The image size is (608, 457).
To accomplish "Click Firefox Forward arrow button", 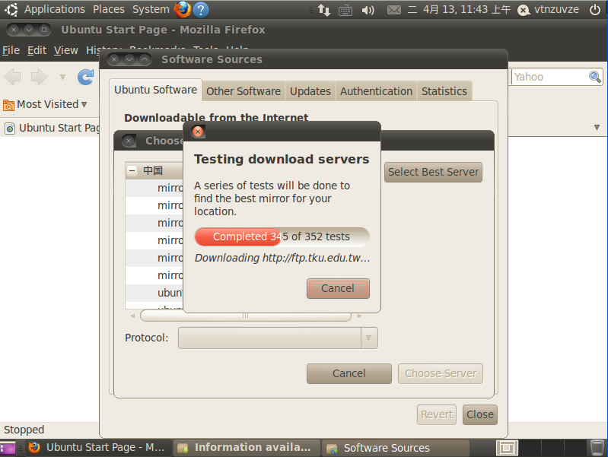I will click(x=39, y=77).
